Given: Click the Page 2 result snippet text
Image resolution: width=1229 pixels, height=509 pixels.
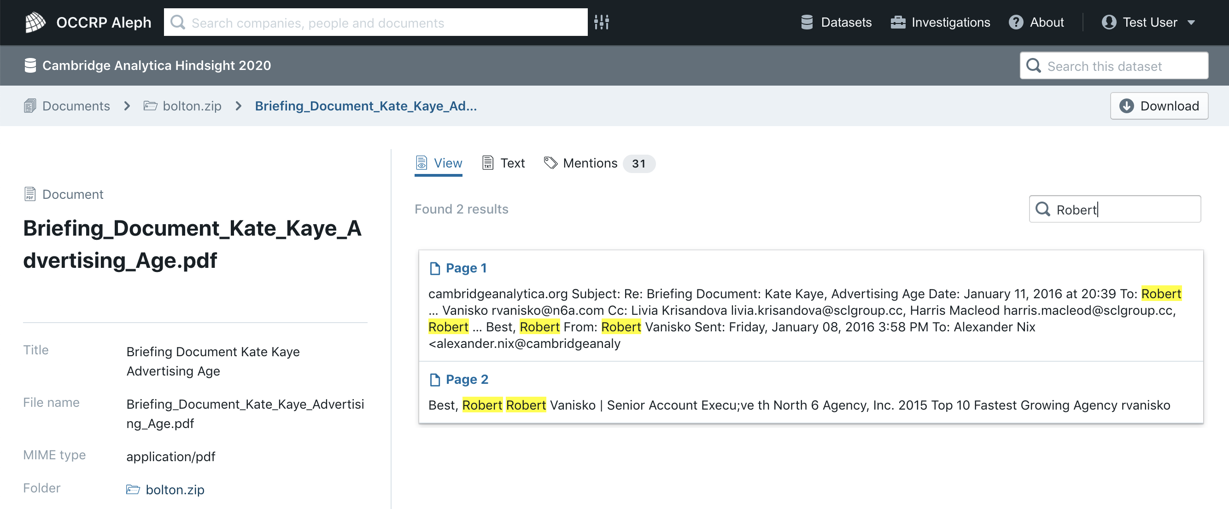Looking at the screenshot, I should coord(799,405).
